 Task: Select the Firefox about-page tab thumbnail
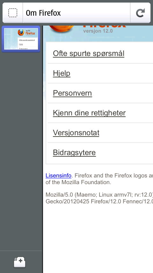(21, 39)
